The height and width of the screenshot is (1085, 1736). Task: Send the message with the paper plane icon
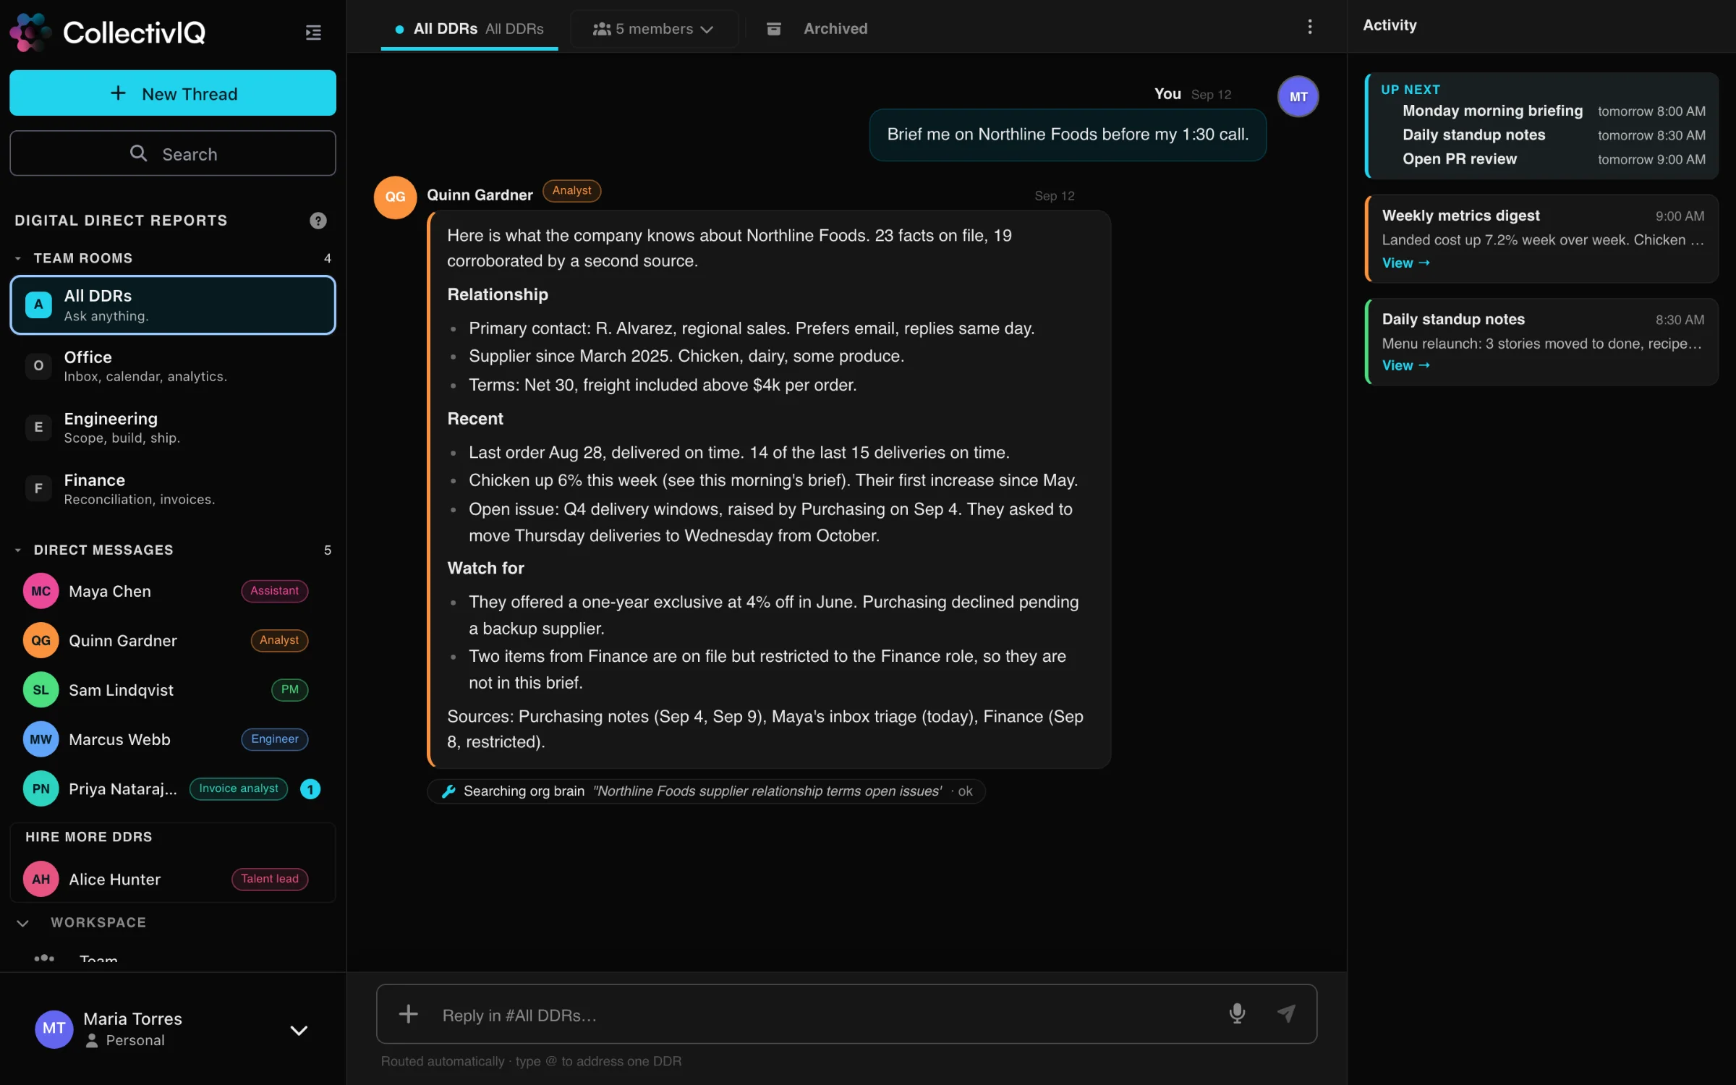pos(1286,1013)
